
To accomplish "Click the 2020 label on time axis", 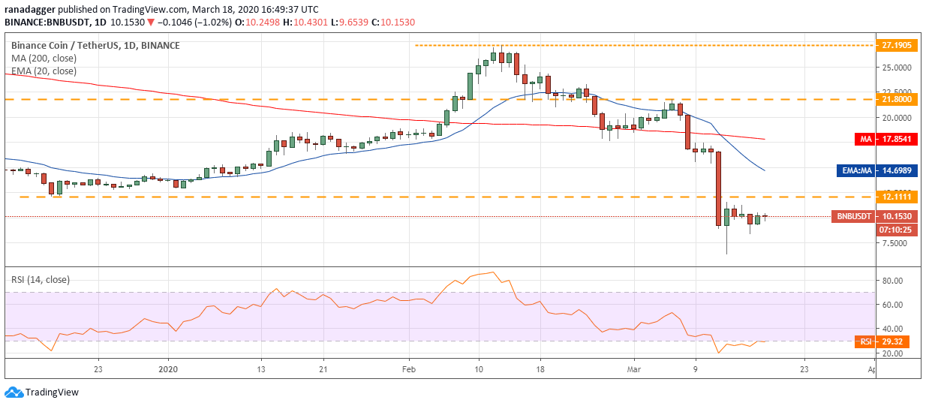I will pos(170,369).
